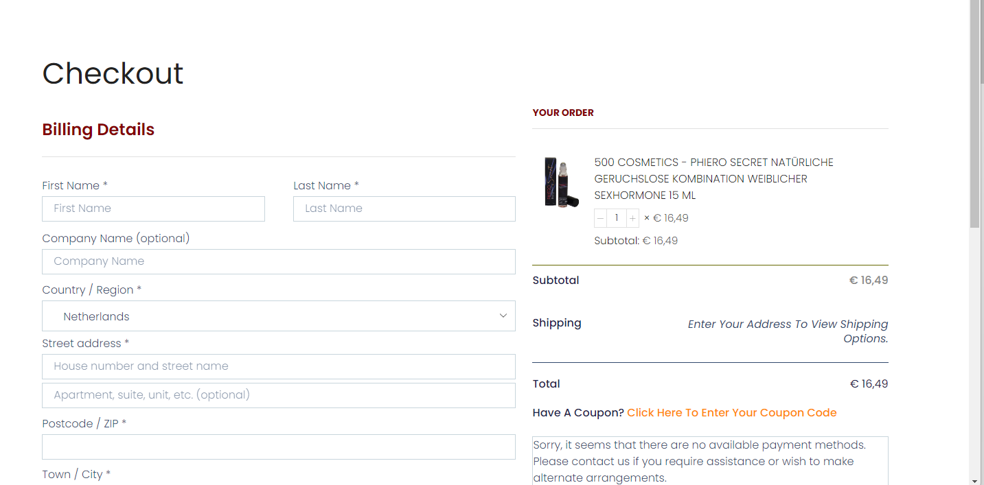Type in the First Name field
The image size is (984, 485).
pos(153,209)
